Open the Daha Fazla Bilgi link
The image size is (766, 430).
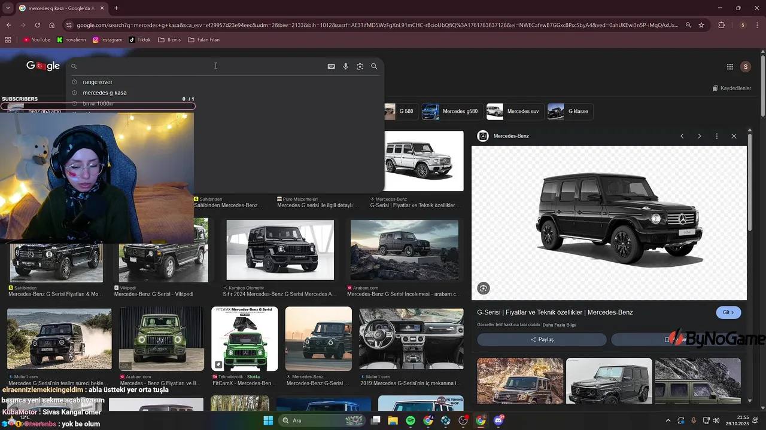(x=559, y=325)
